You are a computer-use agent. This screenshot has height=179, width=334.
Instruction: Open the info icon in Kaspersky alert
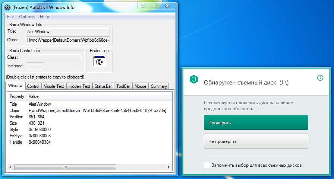tap(320, 78)
